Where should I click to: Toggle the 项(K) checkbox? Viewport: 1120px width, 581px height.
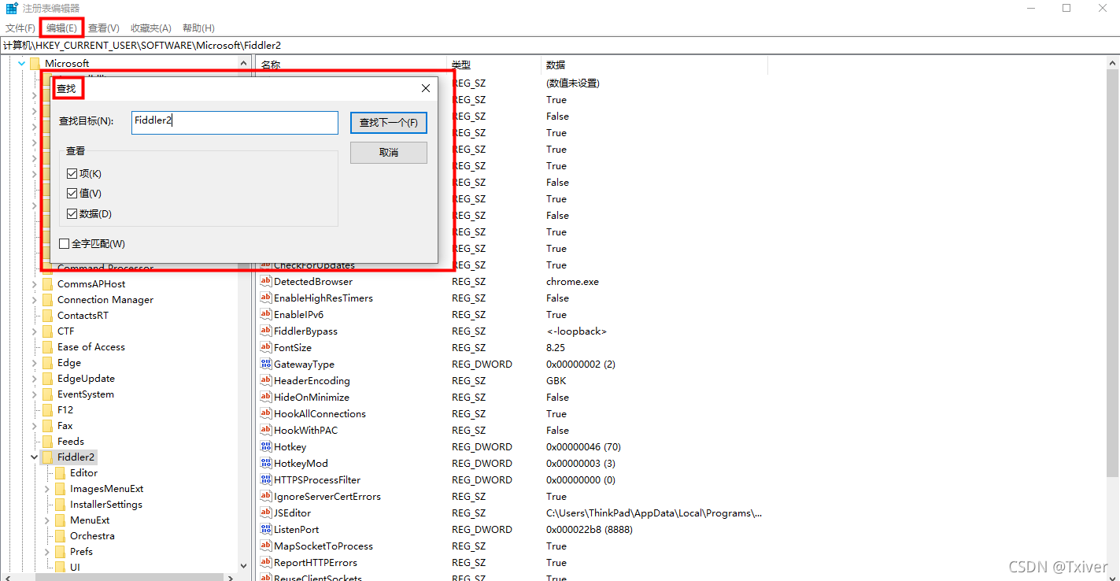click(x=72, y=173)
